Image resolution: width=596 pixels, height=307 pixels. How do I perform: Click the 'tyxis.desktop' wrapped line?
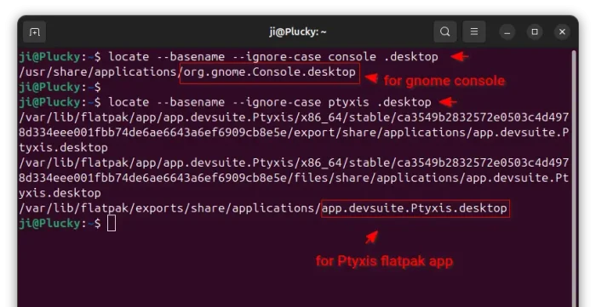[64, 148]
